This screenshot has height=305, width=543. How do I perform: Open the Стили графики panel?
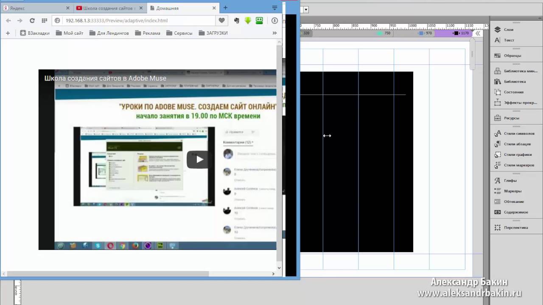point(513,155)
